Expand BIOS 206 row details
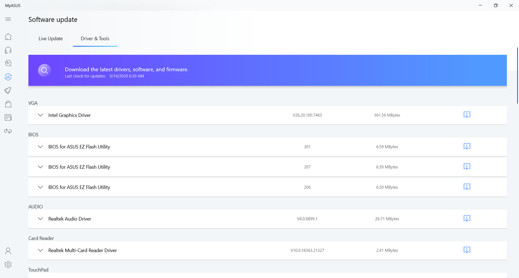Screen dimensions: 519x278 pos(40,187)
